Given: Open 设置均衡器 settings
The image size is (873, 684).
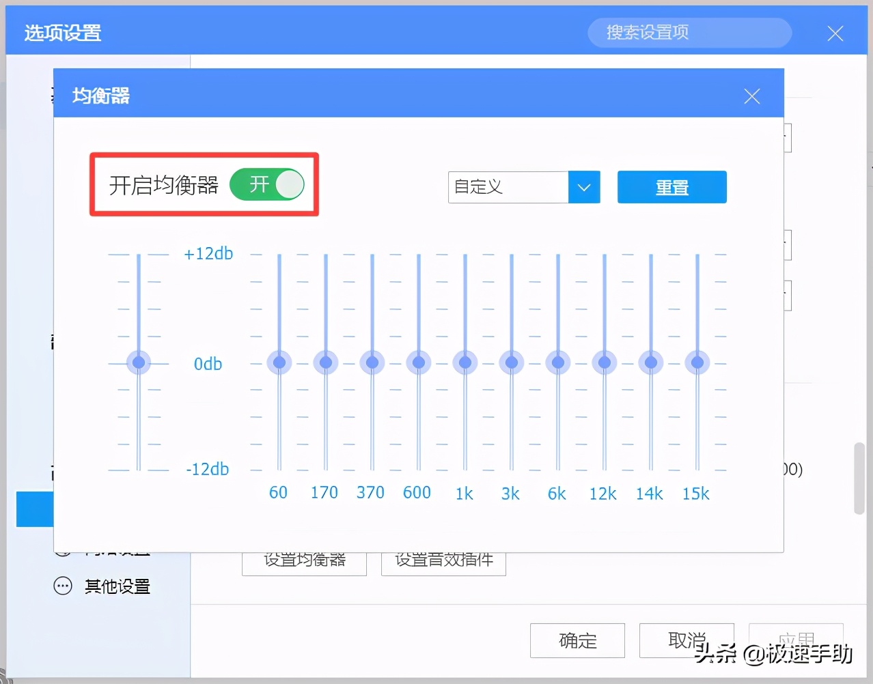Looking at the screenshot, I should (304, 560).
